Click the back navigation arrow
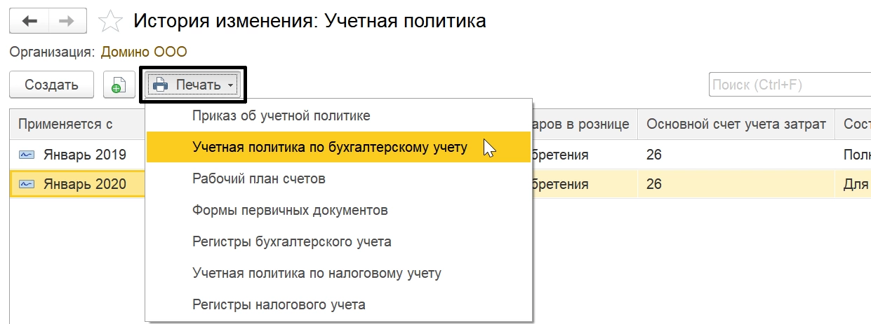The image size is (871, 324). (x=29, y=21)
